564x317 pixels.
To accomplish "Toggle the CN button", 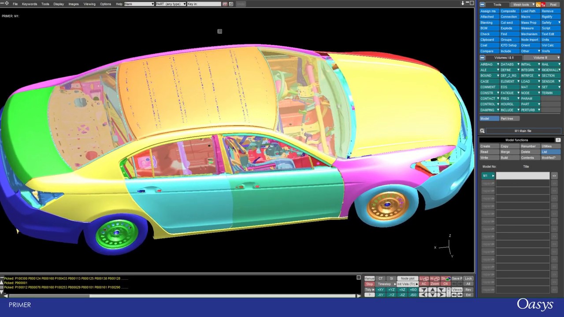I will [445, 284].
